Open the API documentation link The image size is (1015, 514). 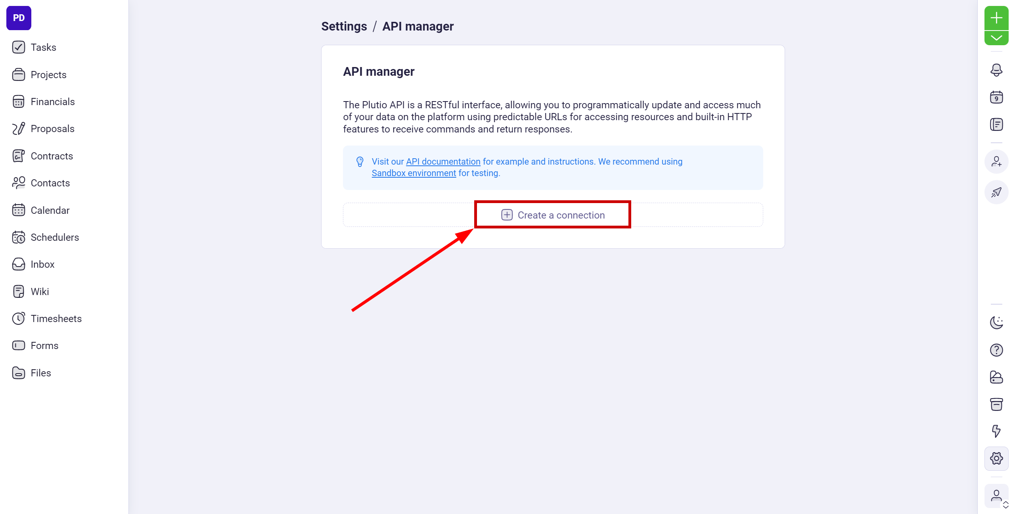tap(443, 161)
